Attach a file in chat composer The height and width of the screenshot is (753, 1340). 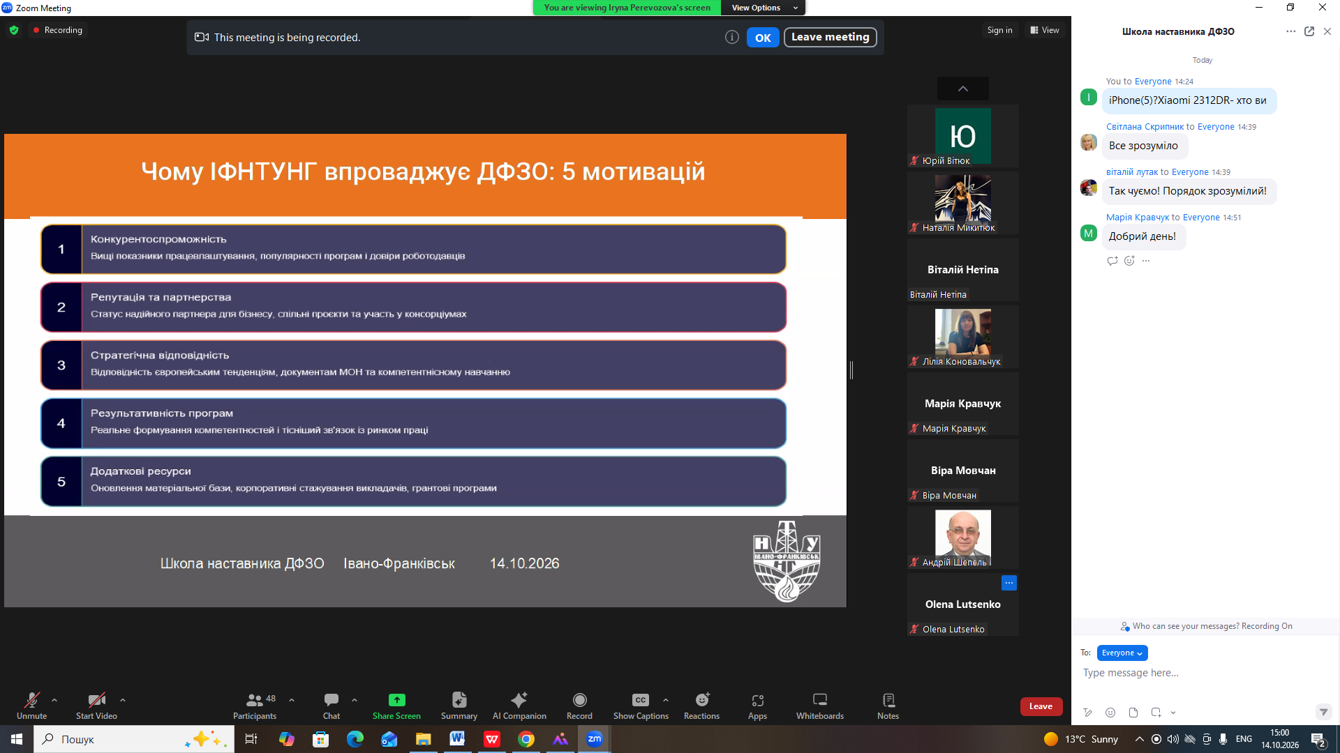[1133, 713]
